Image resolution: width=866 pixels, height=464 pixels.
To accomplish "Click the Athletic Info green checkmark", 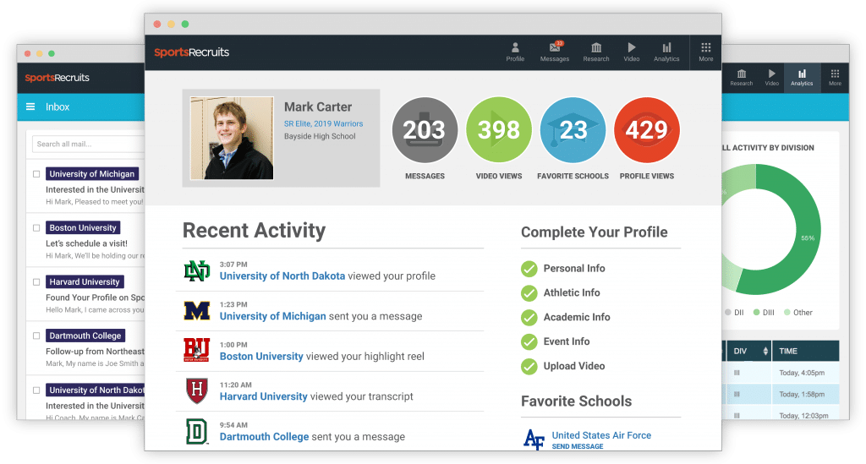I will click(529, 293).
